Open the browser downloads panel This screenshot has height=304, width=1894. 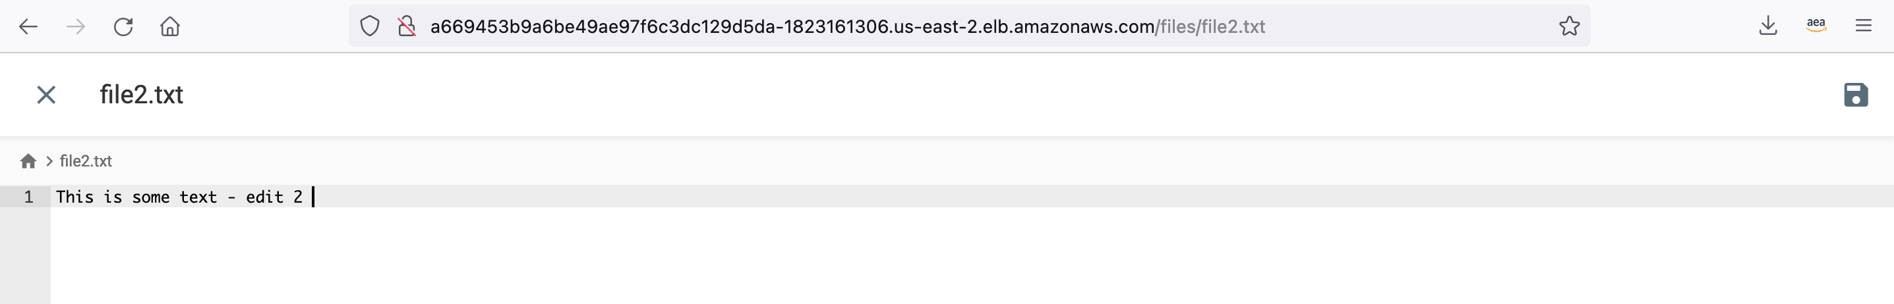1768,26
